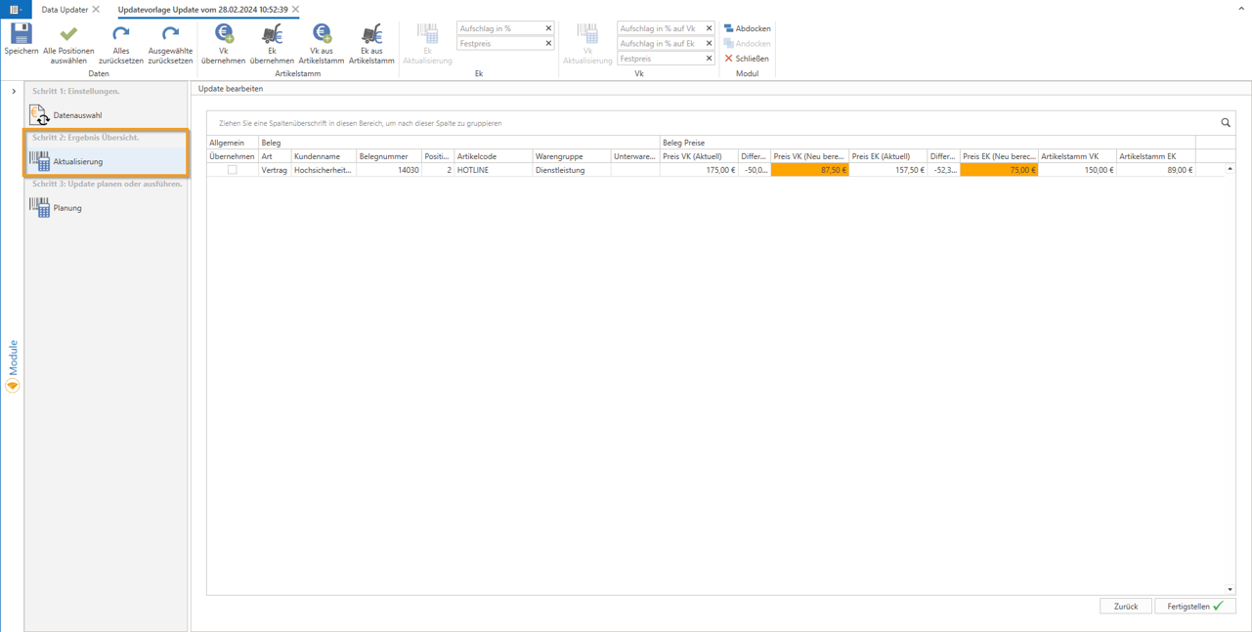Click the Zurück button

pos(1125,607)
